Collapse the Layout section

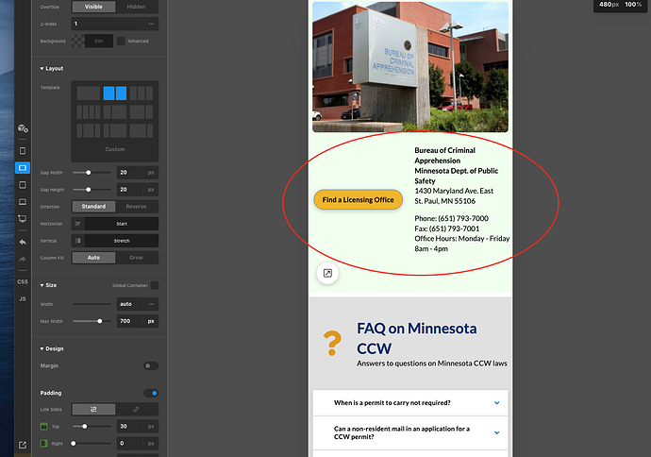pos(52,69)
